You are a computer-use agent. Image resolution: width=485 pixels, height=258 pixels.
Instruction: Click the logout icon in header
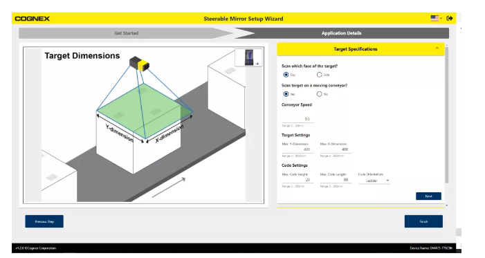pos(450,18)
